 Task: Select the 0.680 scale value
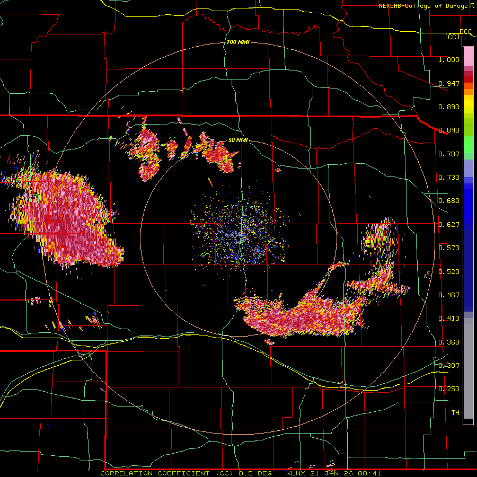[449, 201]
